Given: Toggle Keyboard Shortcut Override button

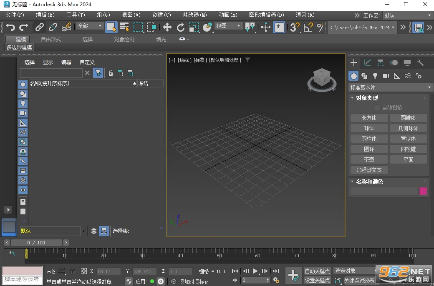Looking at the screenshot, I should [x=279, y=27].
